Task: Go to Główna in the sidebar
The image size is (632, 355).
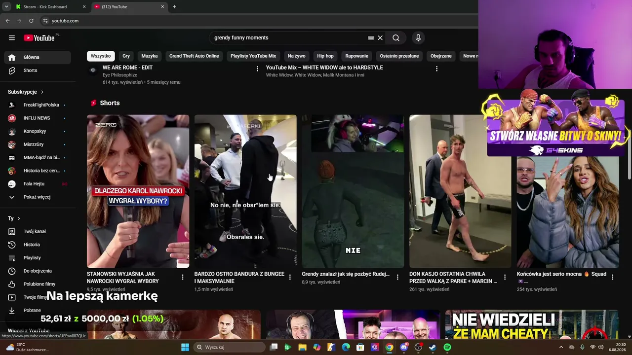Action: 38,57
